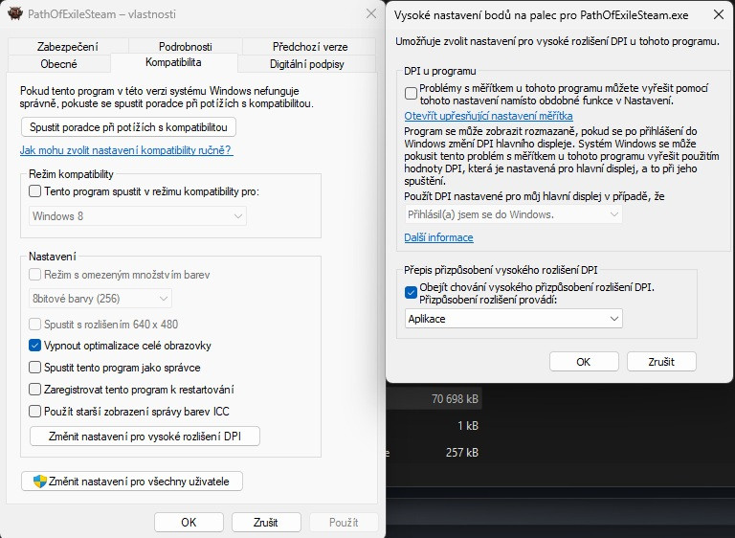Image resolution: width=735 pixels, height=538 pixels.
Task: Select the Kompatibilita tab
Action: [x=173, y=62]
